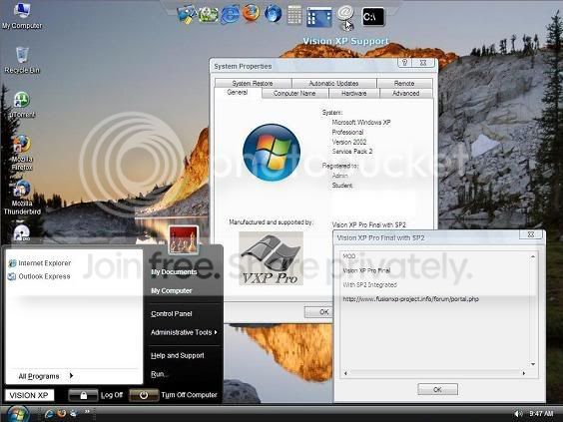Click the Internet Explorer icon in top dock

point(230,15)
